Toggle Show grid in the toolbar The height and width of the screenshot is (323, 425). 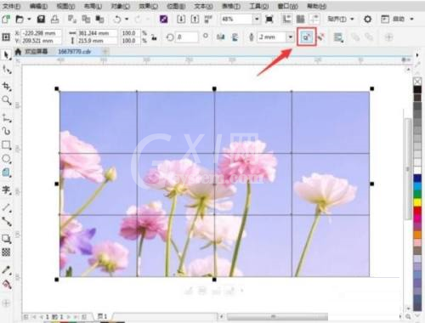click(300, 20)
